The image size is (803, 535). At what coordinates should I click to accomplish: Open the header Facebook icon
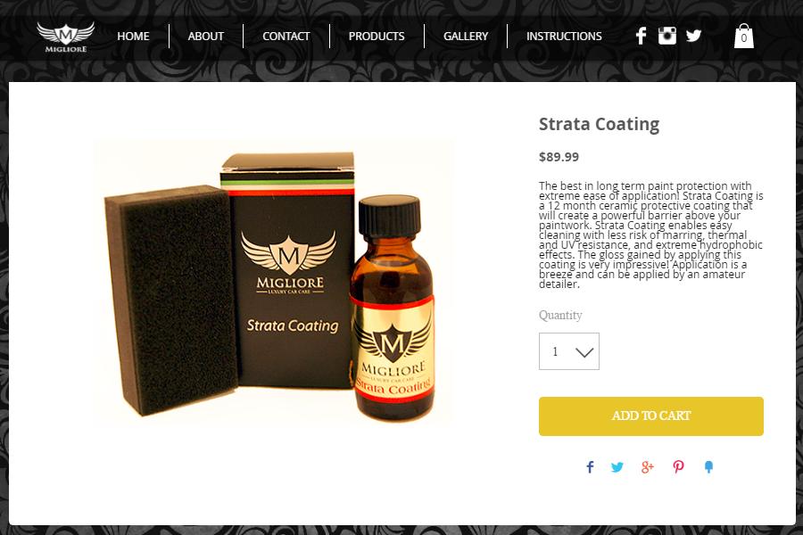pyautogui.click(x=642, y=36)
